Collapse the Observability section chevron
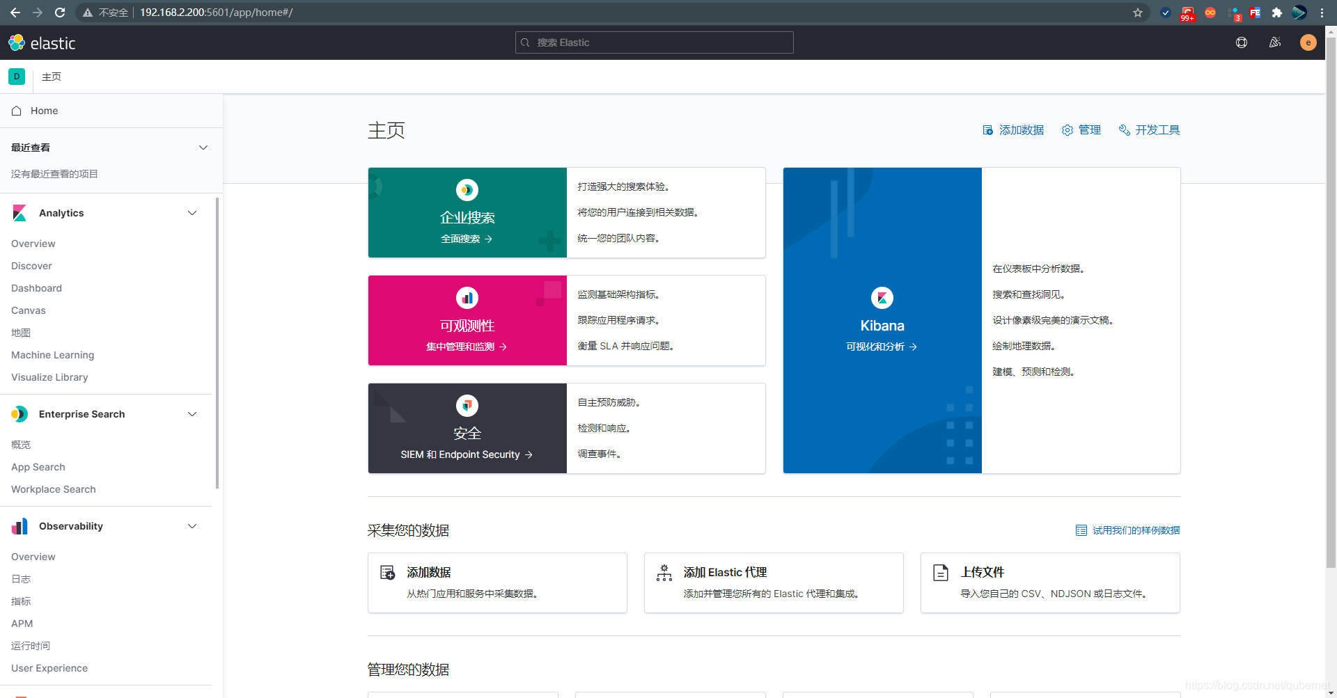Screen dimensions: 1337x698 192,526
